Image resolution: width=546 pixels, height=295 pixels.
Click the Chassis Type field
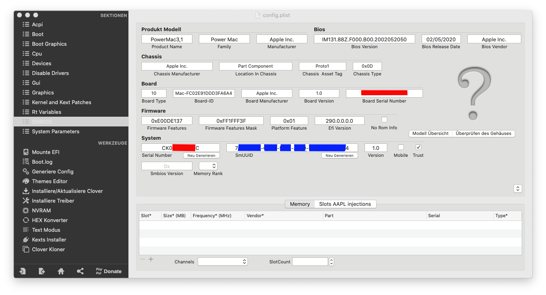click(367, 66)
